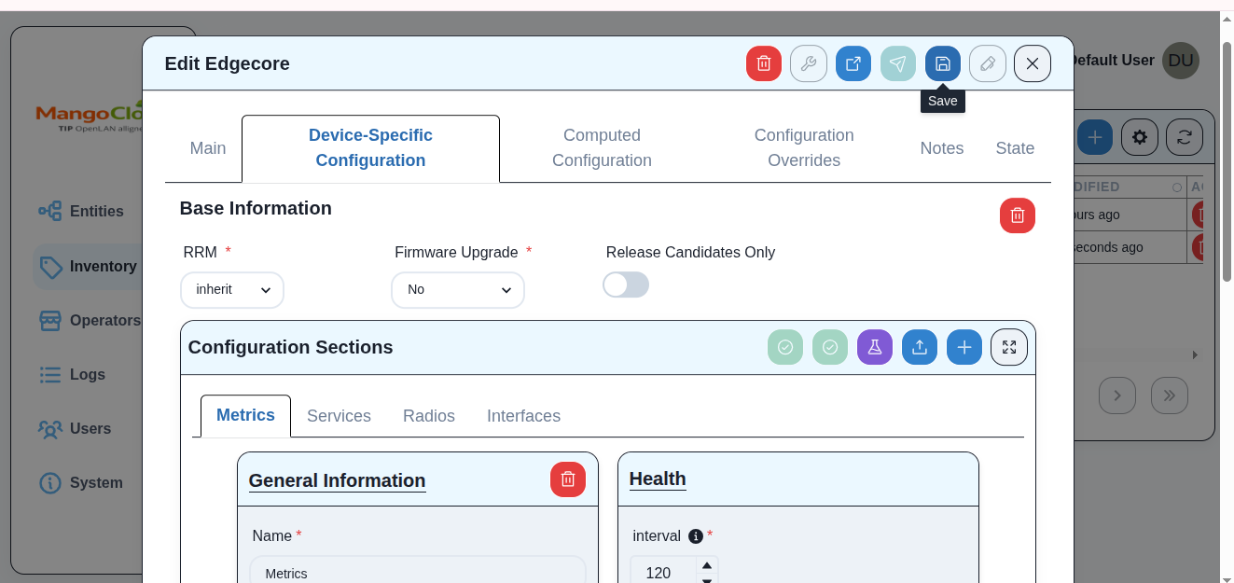Screen dimensions: 1234x583
Task: Click the wrench icon in modal header
Action: [x=808, y=63]
